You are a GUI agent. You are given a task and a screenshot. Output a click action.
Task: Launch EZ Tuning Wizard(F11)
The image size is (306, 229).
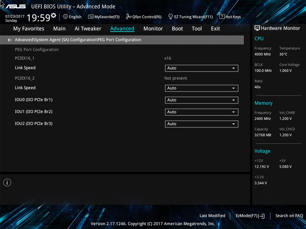(x=193, y=17)
